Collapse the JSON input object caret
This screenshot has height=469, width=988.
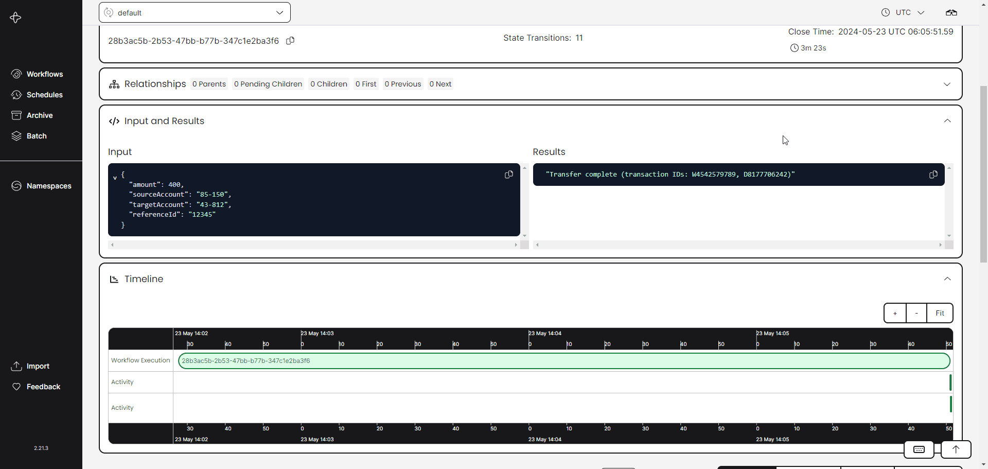pos(115,178)
